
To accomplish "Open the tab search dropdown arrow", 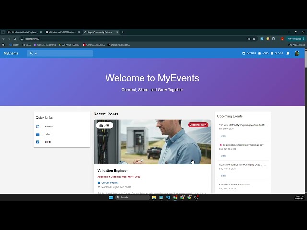I will coord(3,32).
